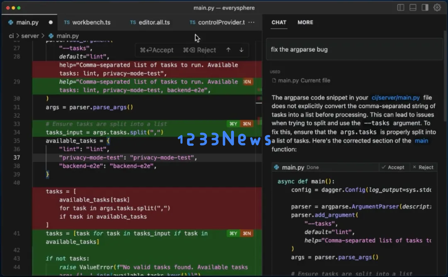Click chat input 'fix the argparse bug'
The image size is (448, 277).
tap(354, 49)
